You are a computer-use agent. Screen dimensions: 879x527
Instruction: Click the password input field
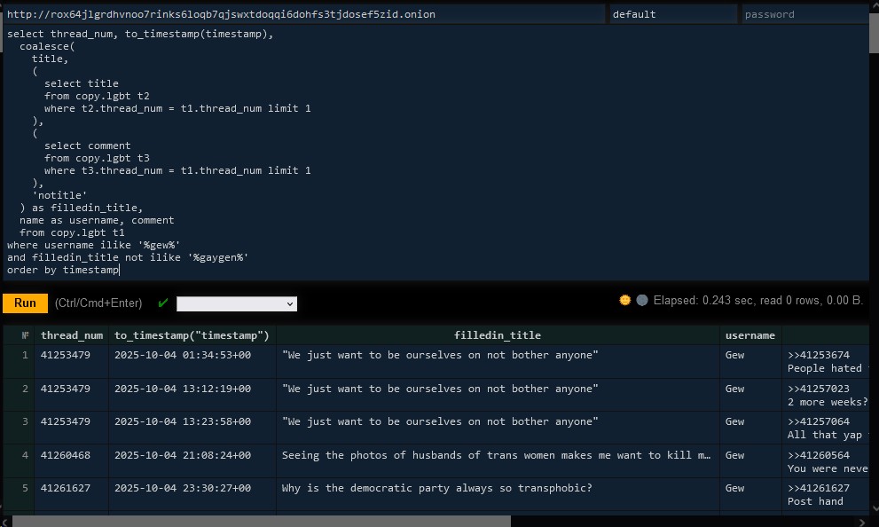pyautogui.click(x=805, y=14)
